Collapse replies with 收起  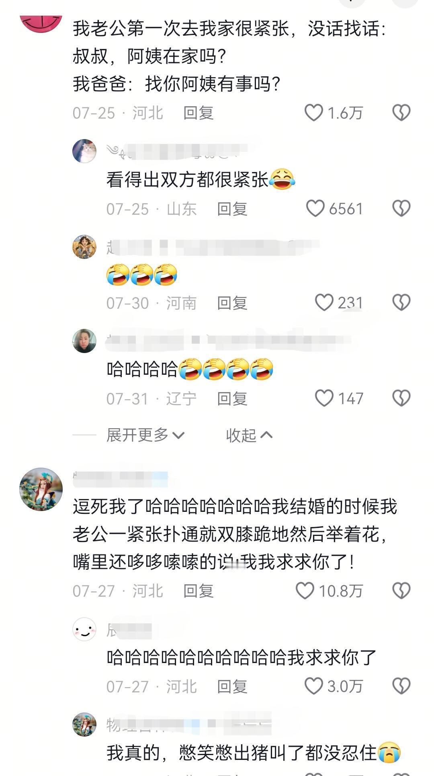pos(249,435)
